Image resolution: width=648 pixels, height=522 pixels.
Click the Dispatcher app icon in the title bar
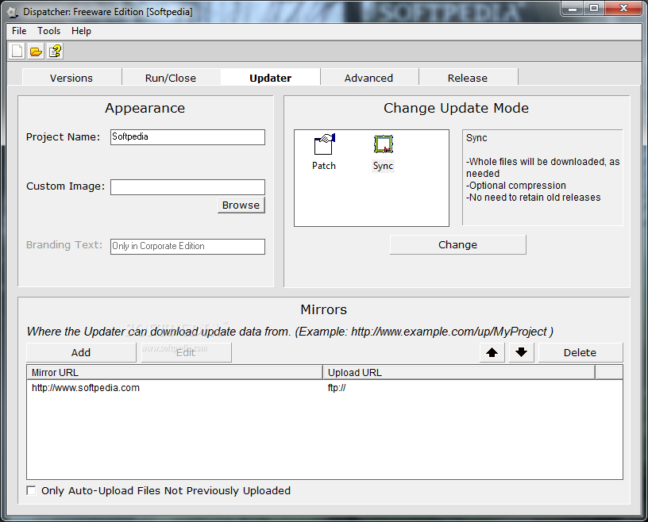(x=13, y=12)
